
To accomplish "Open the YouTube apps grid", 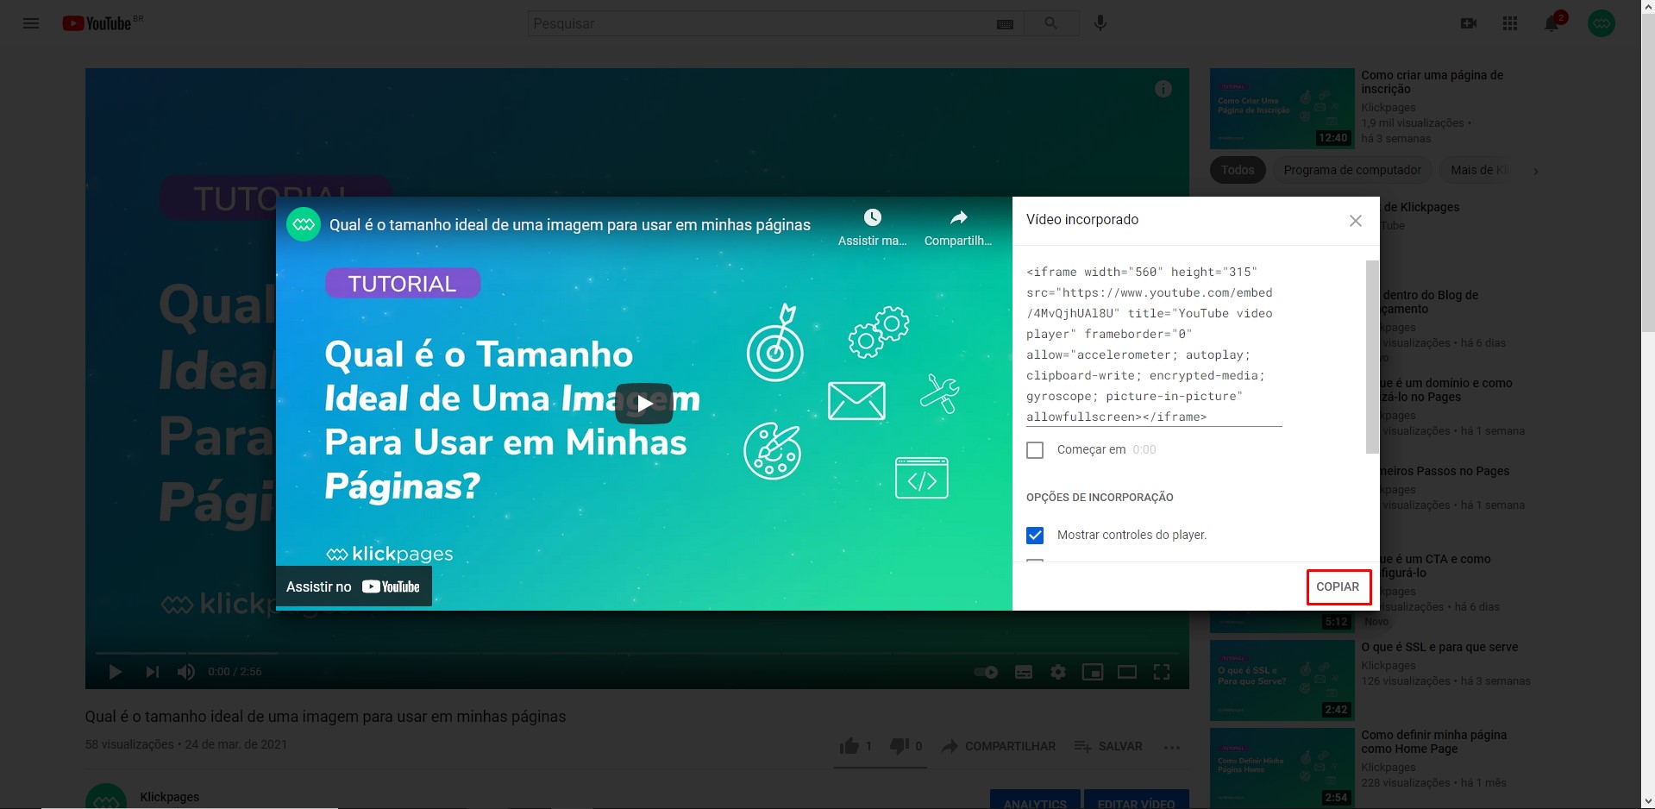I will coord(1510,23).
